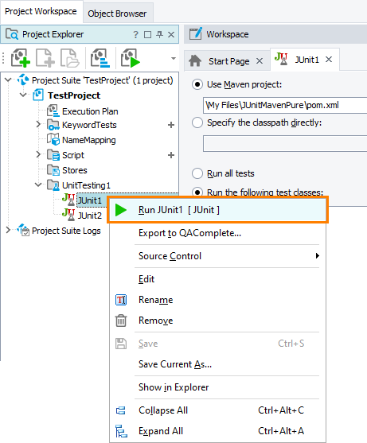Select the Execution Plan tree item
Viewport: 367px width, 443px height.
90,111
